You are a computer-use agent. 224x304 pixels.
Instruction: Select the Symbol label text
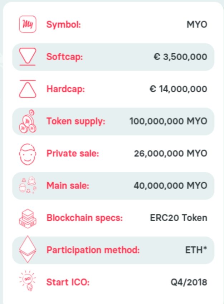pos(64,25)
